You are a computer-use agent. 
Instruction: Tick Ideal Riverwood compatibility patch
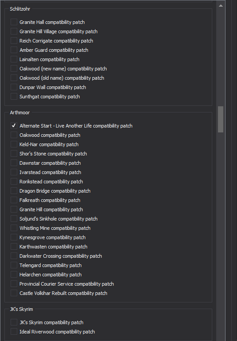pos(14,331)
